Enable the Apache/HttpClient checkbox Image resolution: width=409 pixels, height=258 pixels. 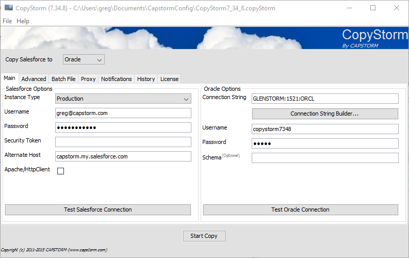coord(60,171)
